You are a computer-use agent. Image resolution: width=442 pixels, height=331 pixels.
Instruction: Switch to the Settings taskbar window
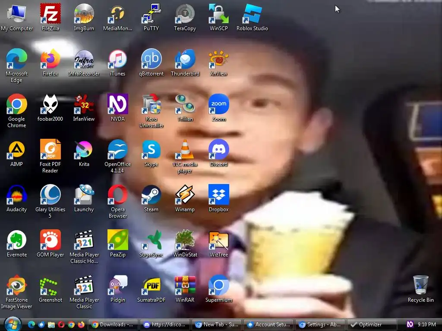point(320,325)
